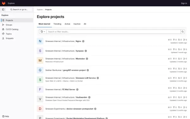190x119 pixels.
Task: Click the Help question mark icon
Action: (3, 116)
